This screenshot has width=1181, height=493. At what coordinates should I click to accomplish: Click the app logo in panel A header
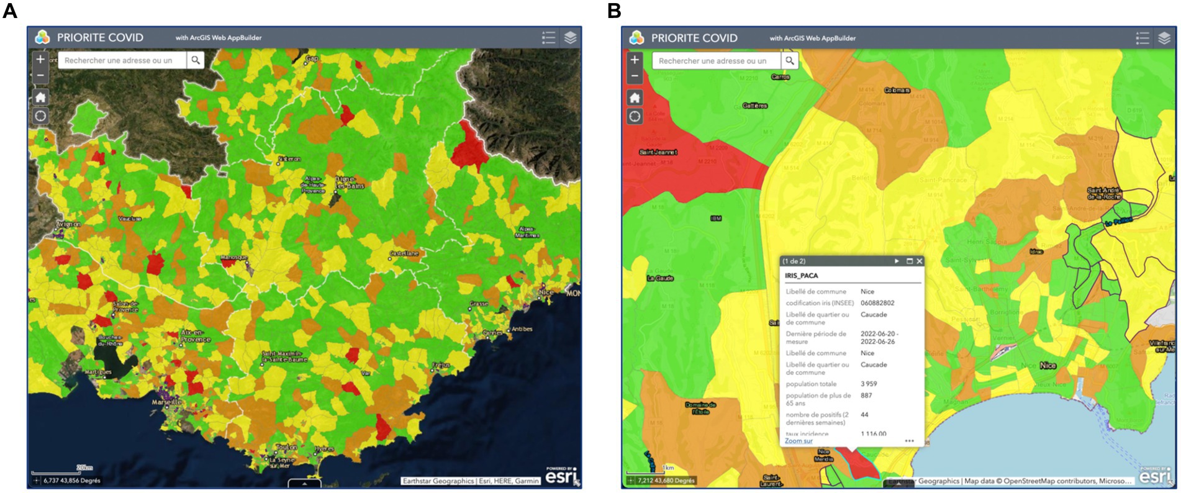(42, 37)
